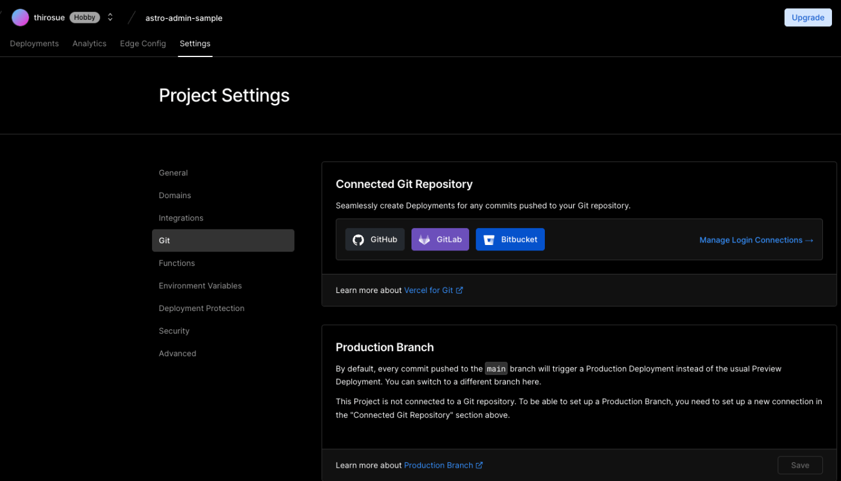Navigate to Environment Variables settings
Viewport: 841px width, 481px height.
pos(200,286)
